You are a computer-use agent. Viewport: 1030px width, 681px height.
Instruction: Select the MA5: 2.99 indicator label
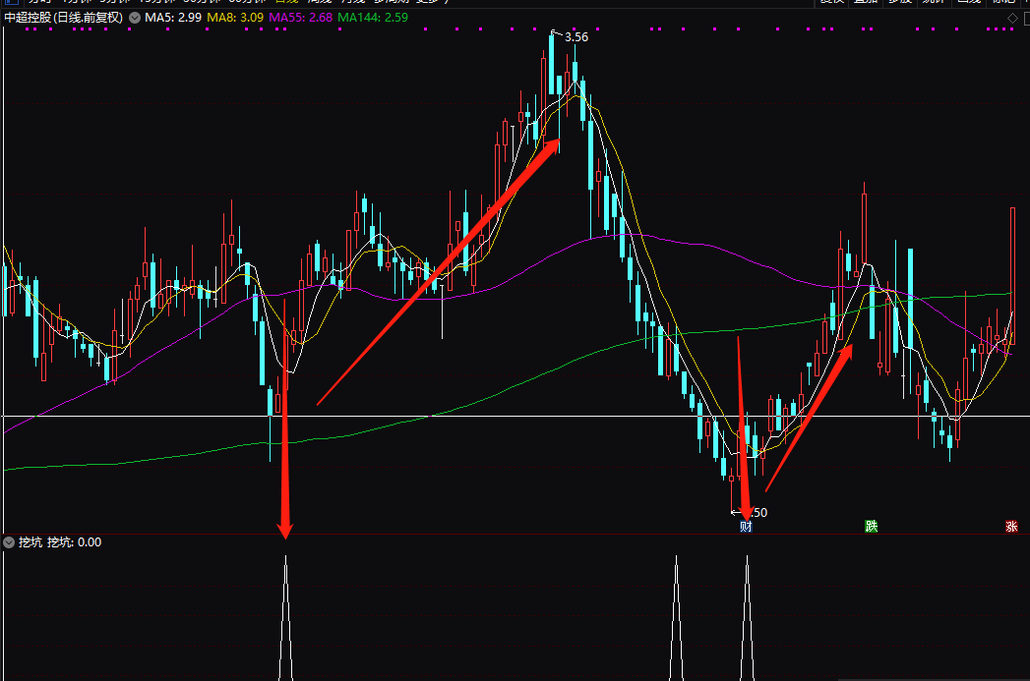coord(173,18)
